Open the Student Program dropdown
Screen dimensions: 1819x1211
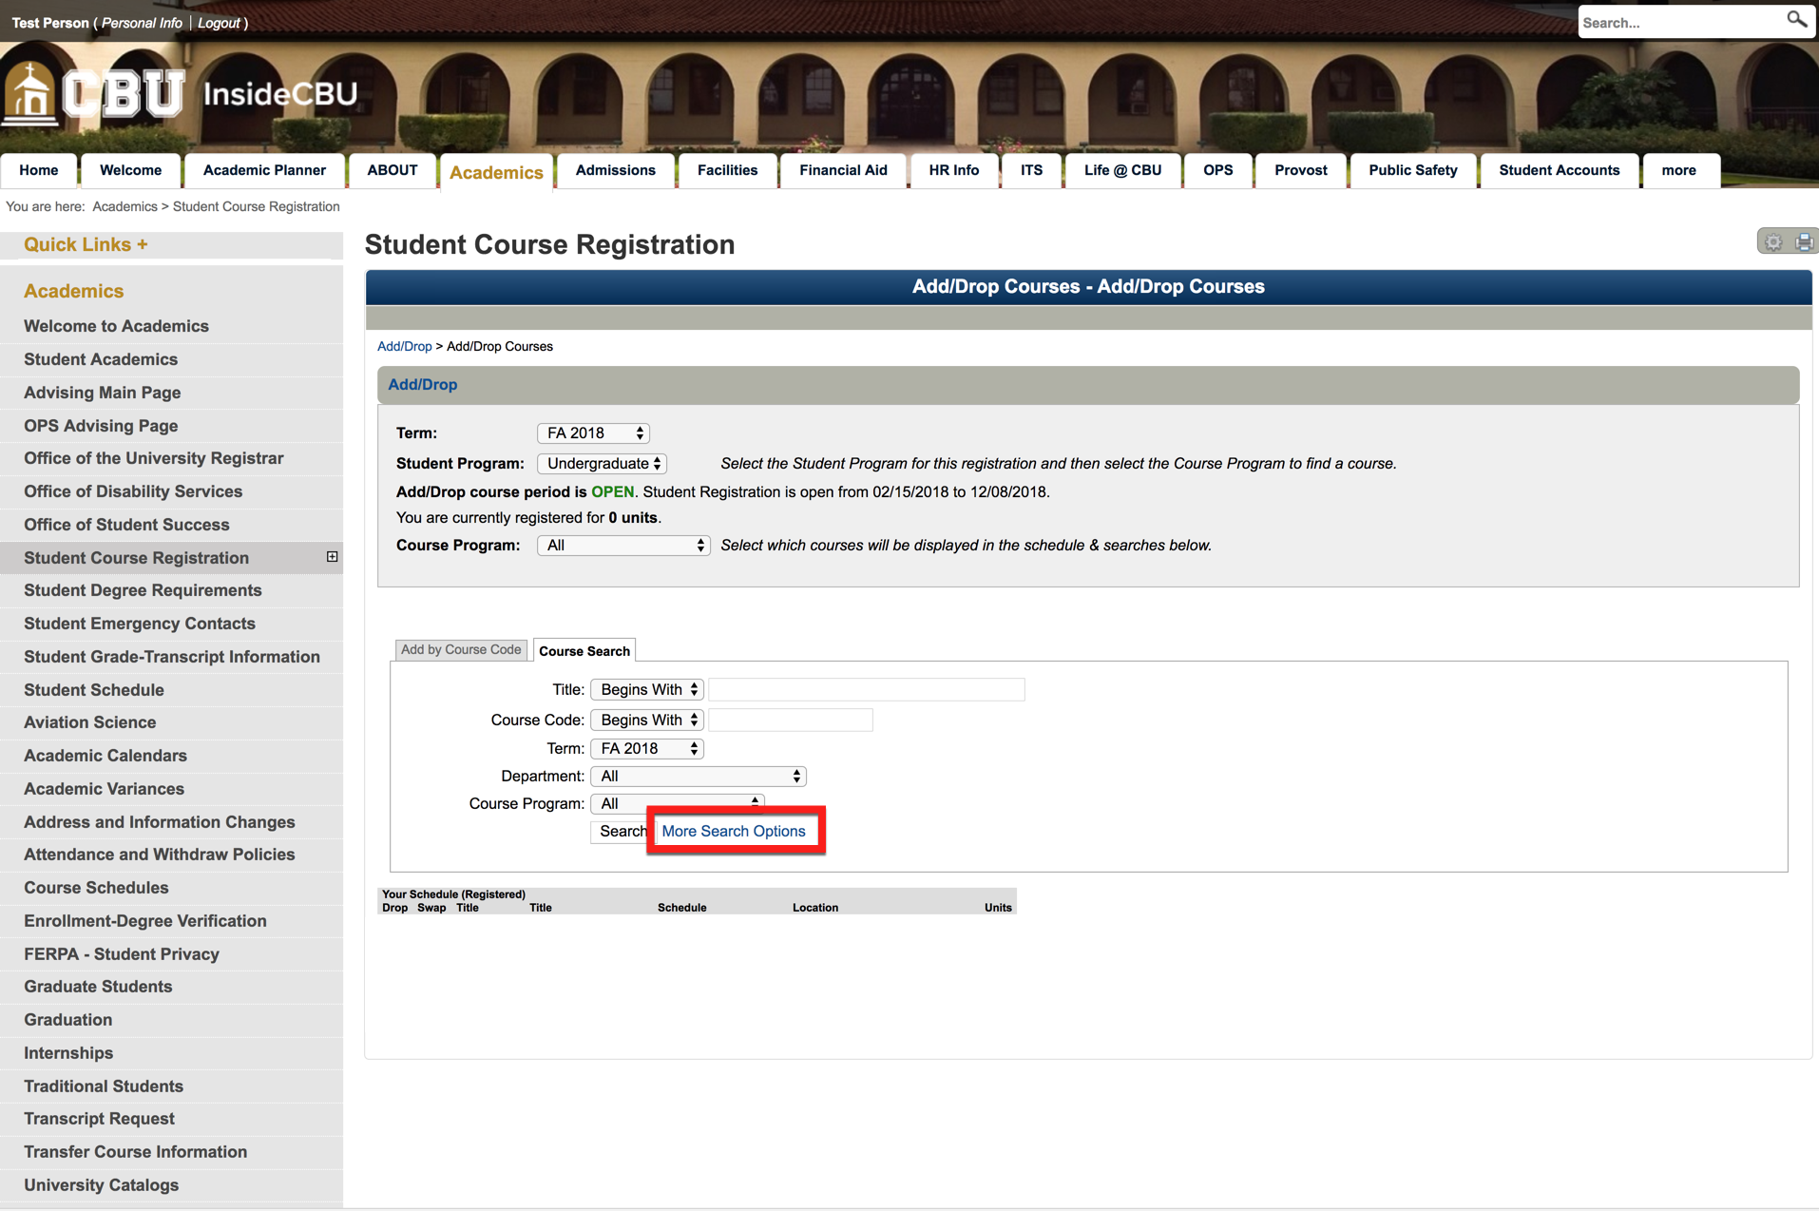tap(601, 463)
